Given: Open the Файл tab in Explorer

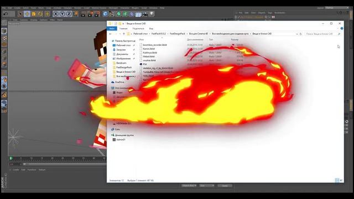Looking at the screenshot, I should [x=112, y=29].
